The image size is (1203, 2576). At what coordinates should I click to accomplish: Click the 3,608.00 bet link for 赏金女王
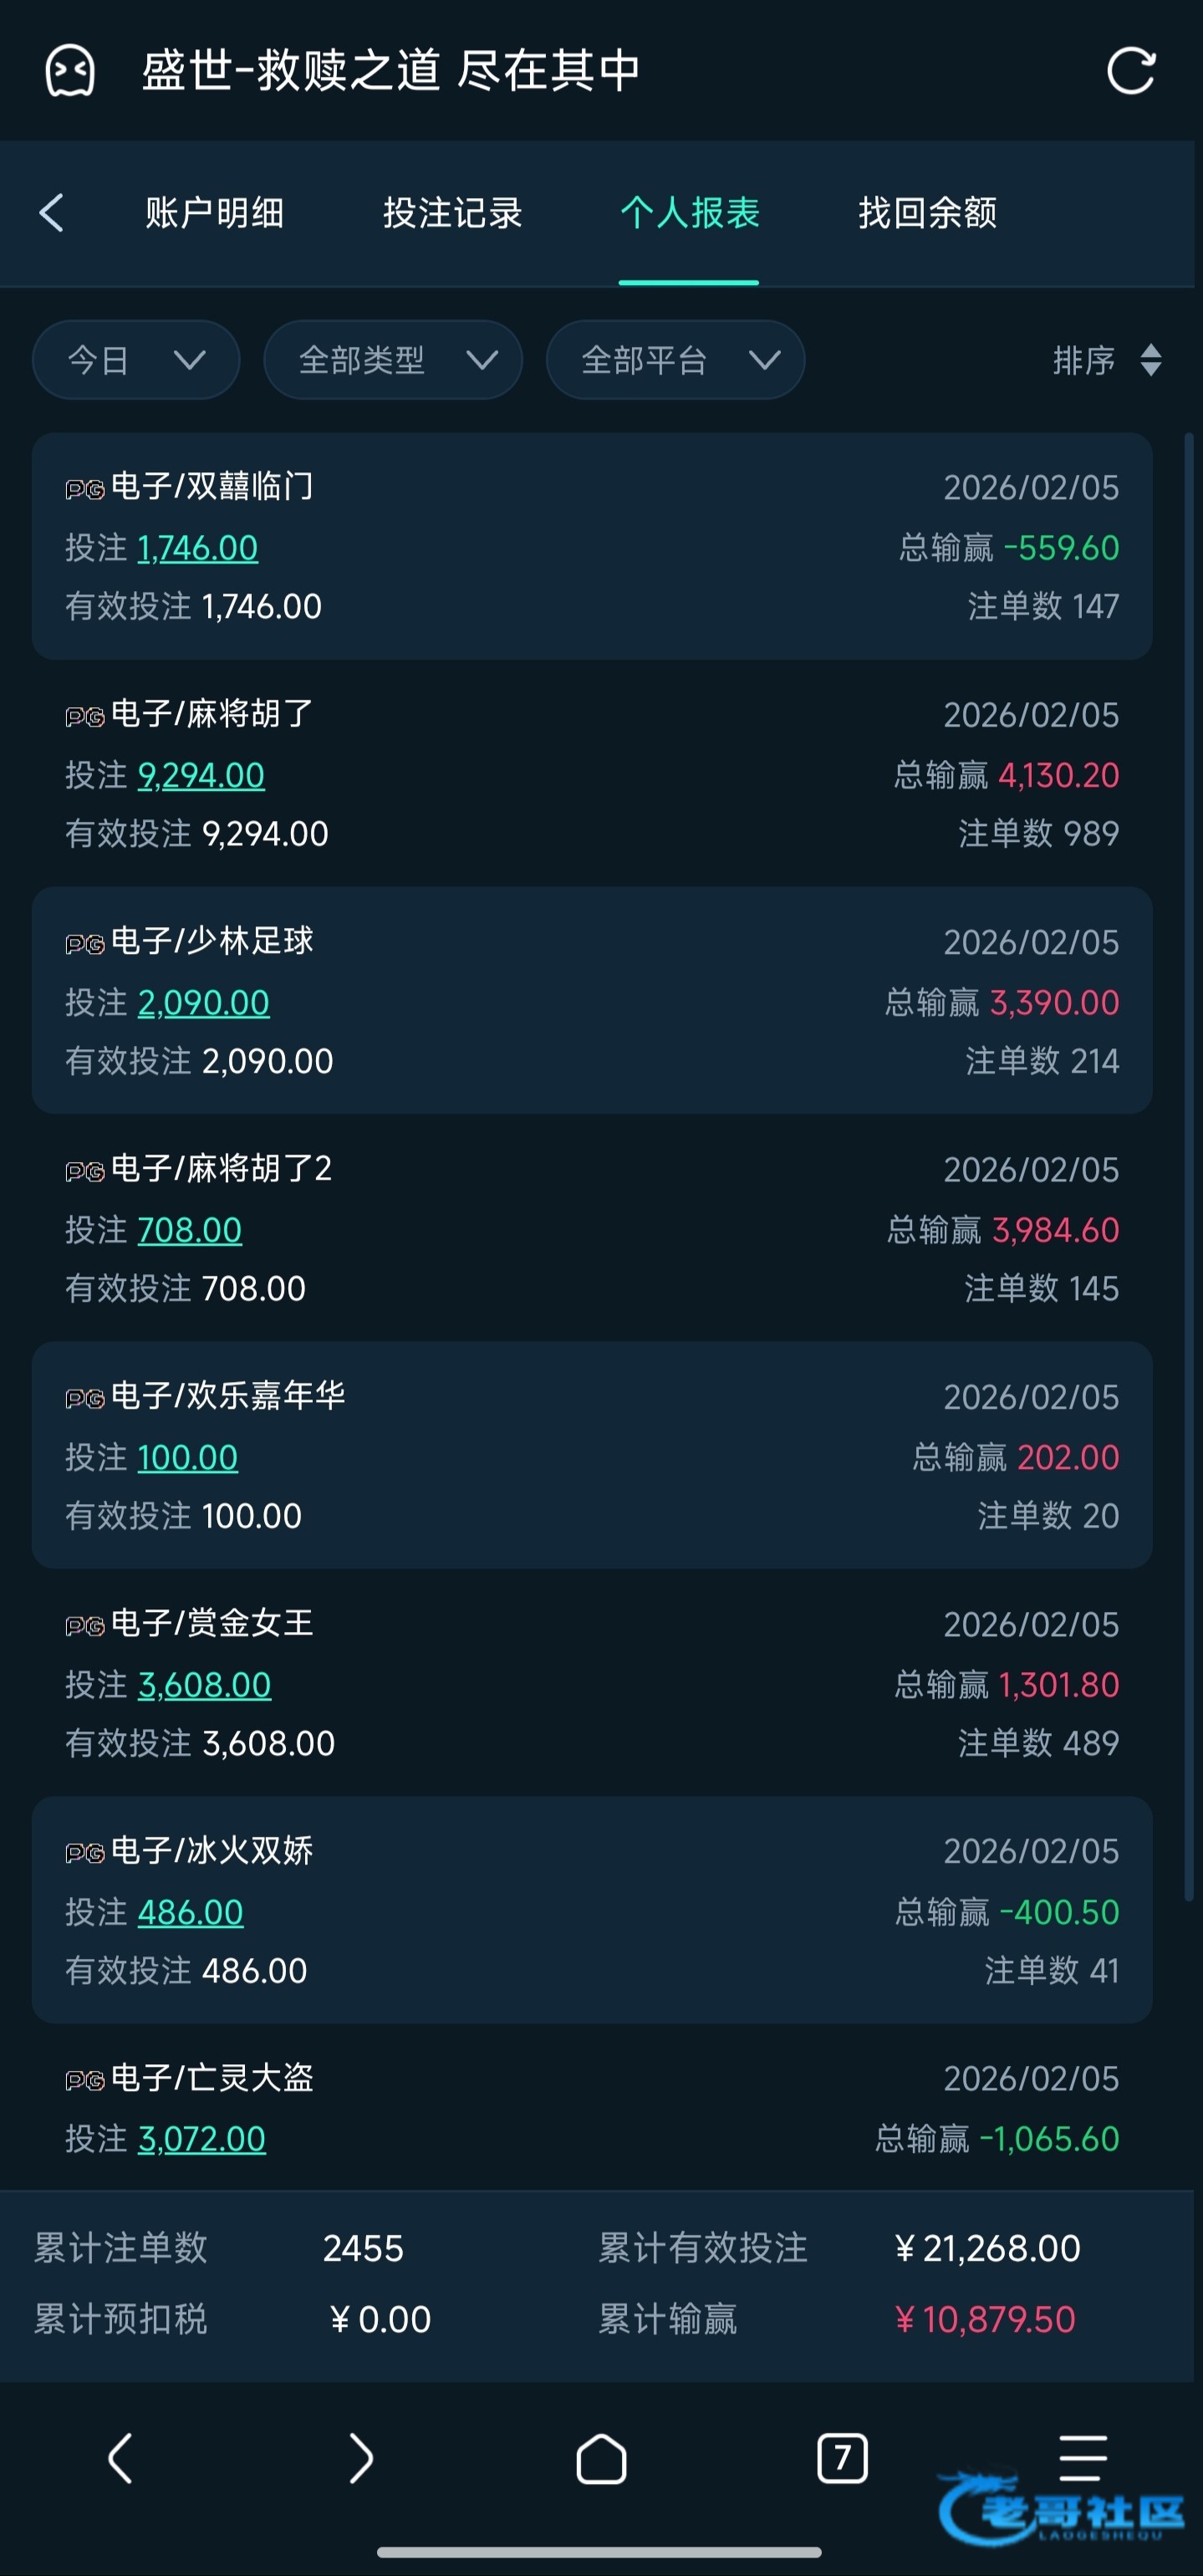(204, 1685)
